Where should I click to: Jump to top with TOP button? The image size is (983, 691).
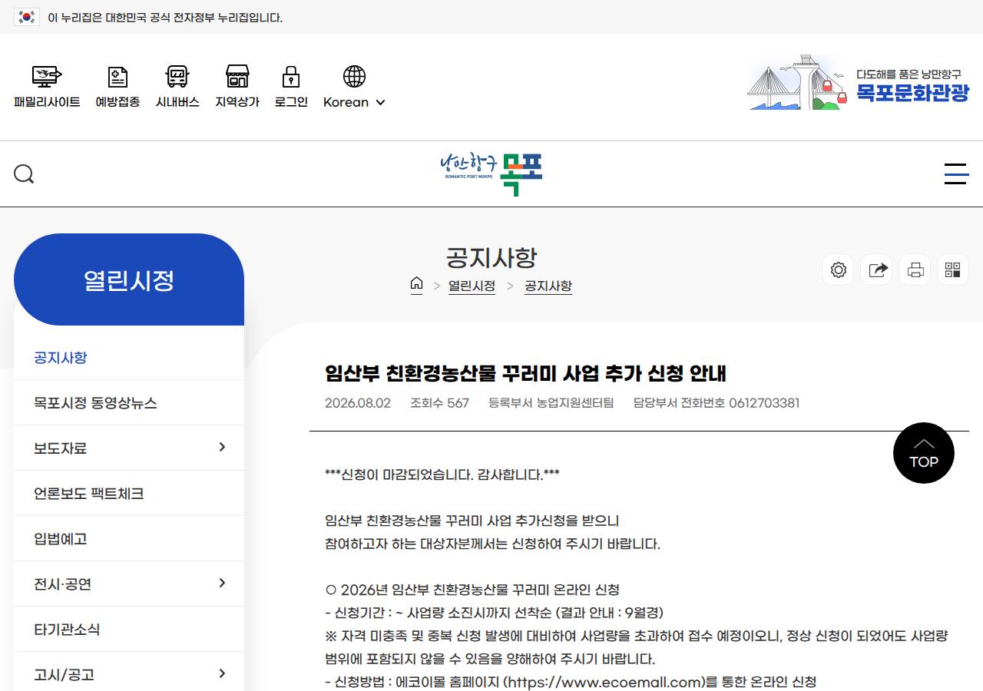point(924,453)
